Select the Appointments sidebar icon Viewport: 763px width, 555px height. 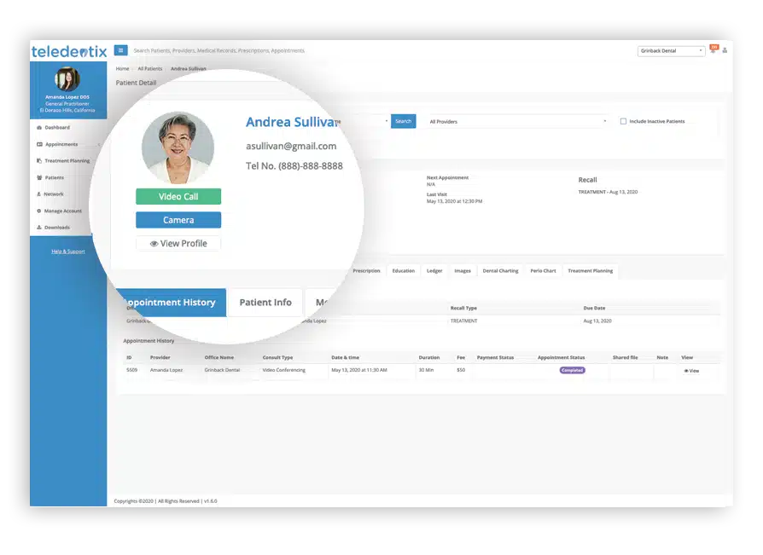(x=39, y=142)
